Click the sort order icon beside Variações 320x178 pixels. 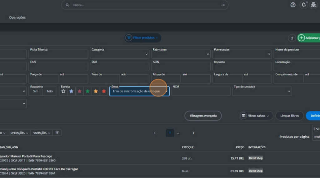pos(57,133)
